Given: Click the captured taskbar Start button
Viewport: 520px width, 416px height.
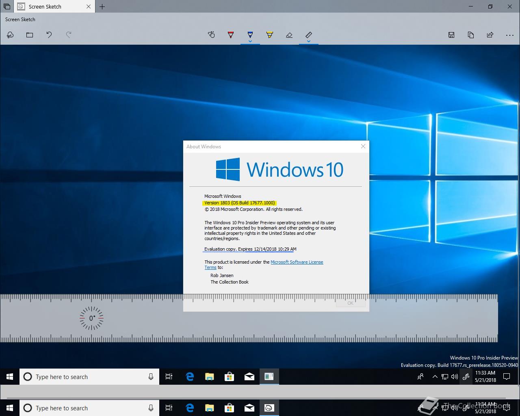Looking at the screenshot, I should [10, 377].
